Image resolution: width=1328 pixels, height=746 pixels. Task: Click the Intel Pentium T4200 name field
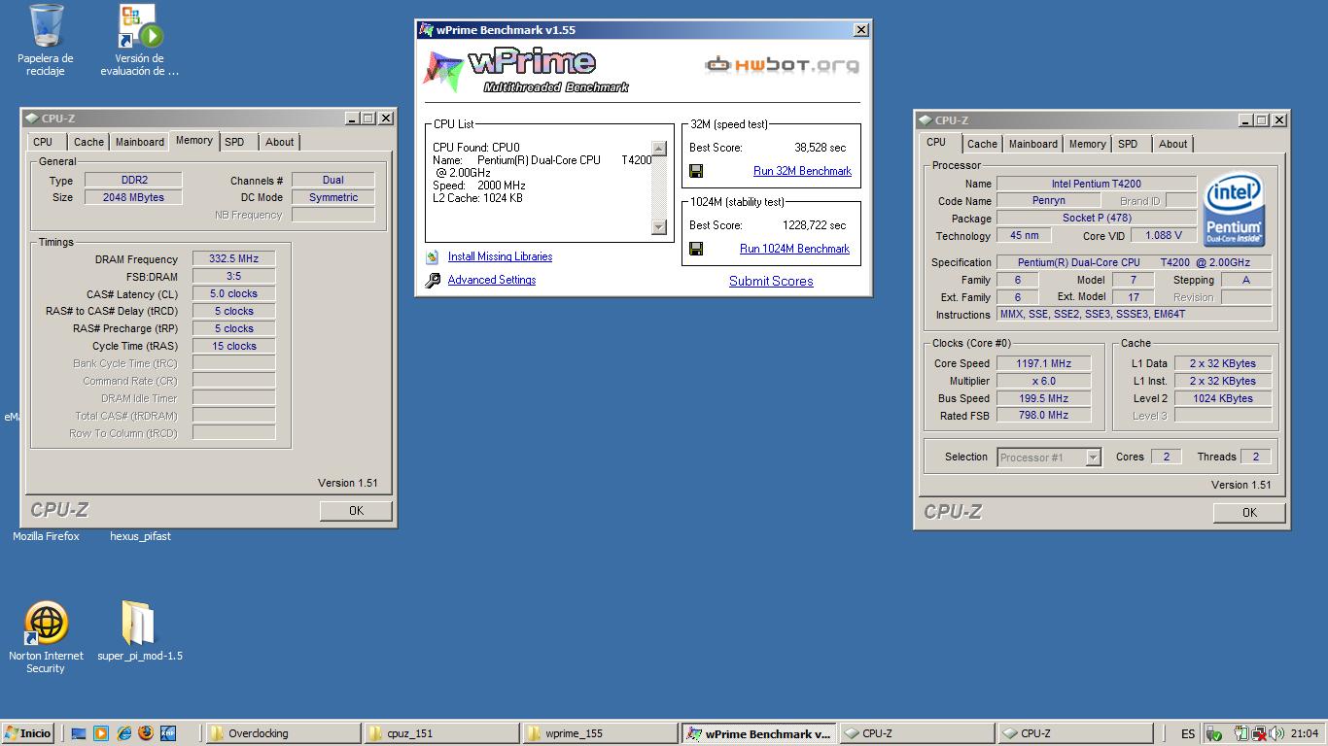[x=1097, y=184]
